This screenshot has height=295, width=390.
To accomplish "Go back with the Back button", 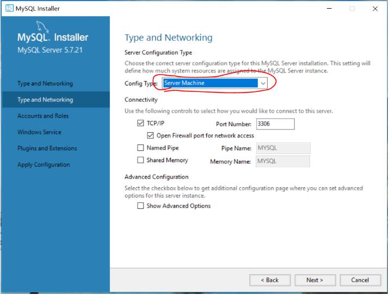I will tap(270, 280).
